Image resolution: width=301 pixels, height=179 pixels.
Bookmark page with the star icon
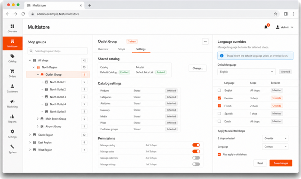[x=276, y=14]
